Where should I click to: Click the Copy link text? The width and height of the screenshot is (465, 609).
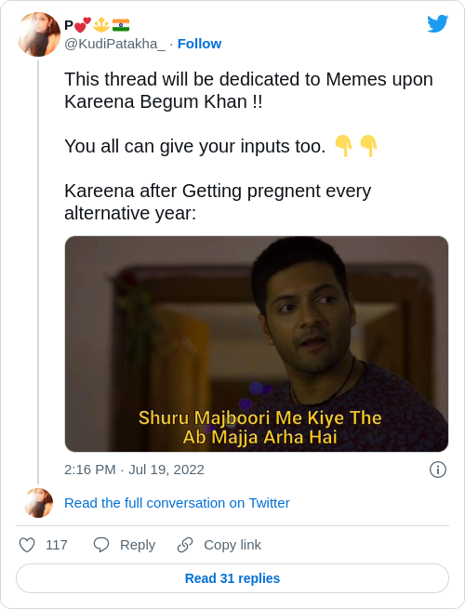(x=232, y=545)
